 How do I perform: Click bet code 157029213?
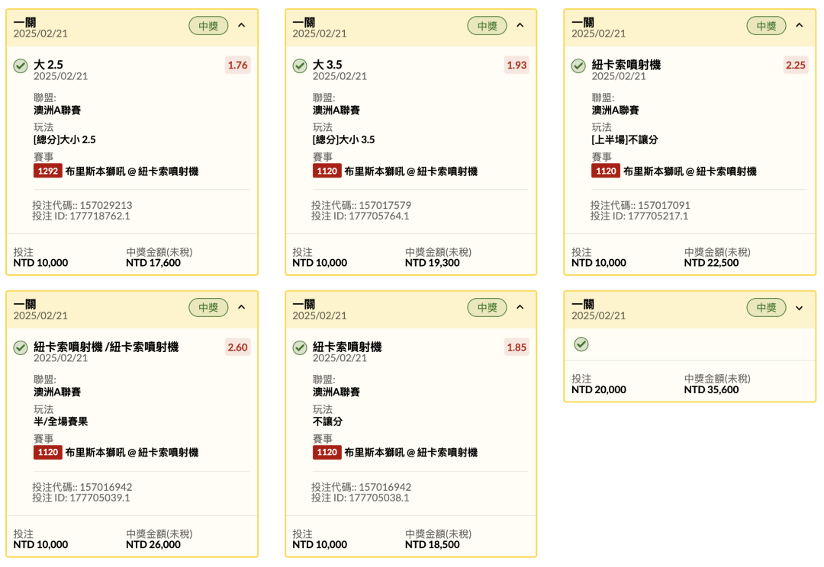(x=82, y=205)
